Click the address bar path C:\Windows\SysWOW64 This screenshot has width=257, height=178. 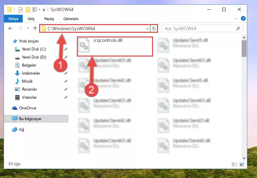pos(71,28)
